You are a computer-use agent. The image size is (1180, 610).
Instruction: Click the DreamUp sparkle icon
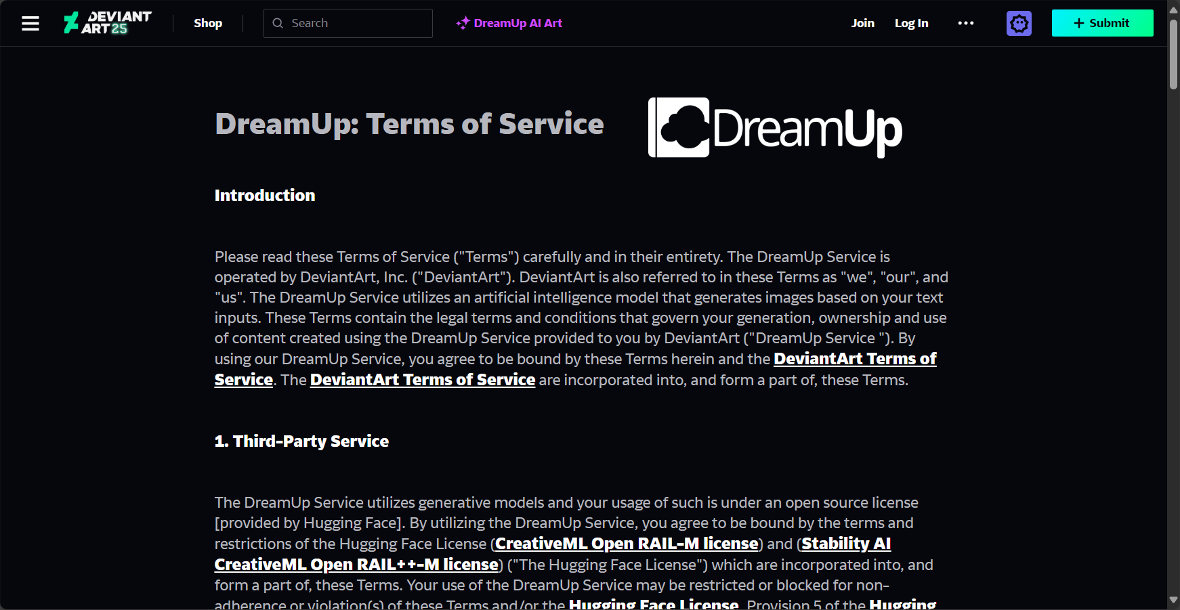coord(463,24)
